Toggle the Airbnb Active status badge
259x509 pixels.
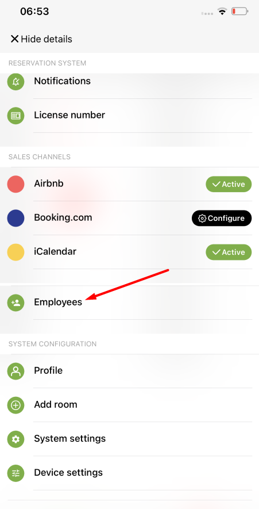(x=229, y=184)
